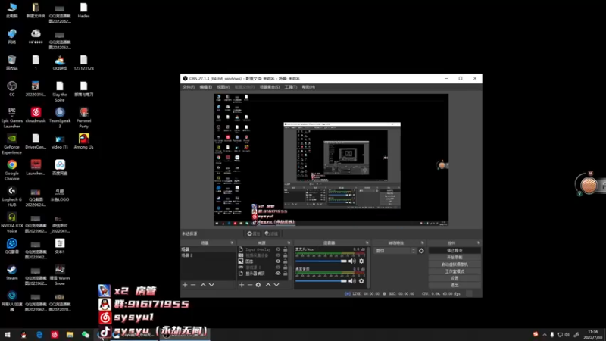Open 设置 settings button in Controls
This screenshot has height=341, width=606.
coord(454,278)
